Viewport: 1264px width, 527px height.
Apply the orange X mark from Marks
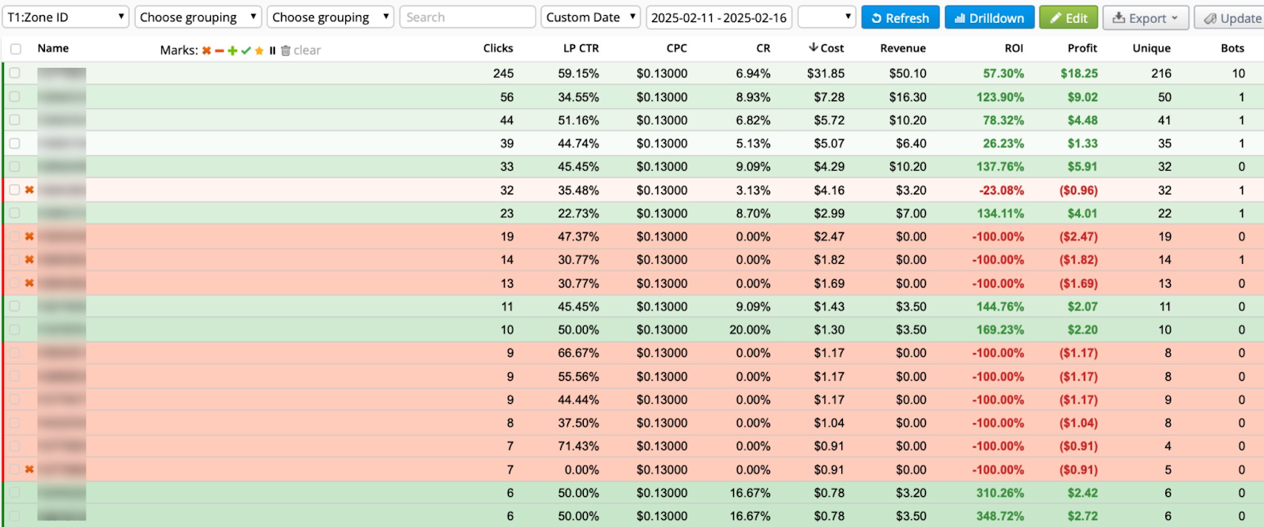(206, 51)
